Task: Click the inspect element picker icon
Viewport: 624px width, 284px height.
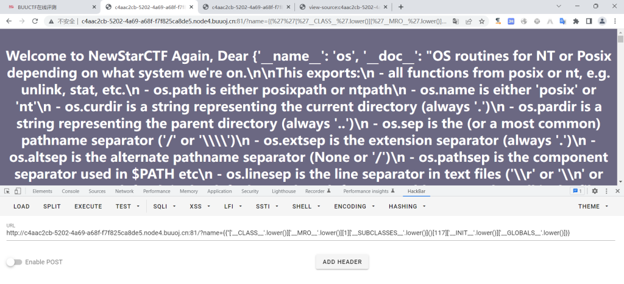Action: point(7,191)
